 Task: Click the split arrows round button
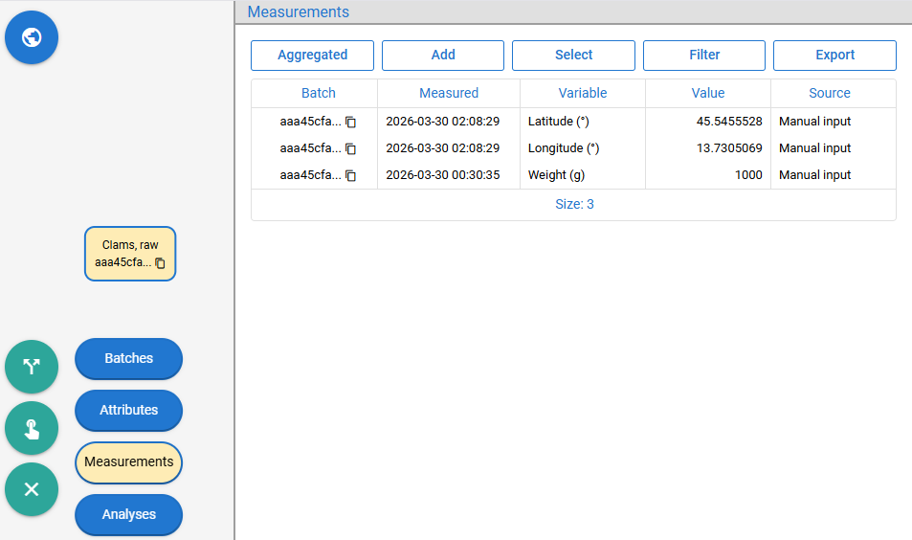32,367
